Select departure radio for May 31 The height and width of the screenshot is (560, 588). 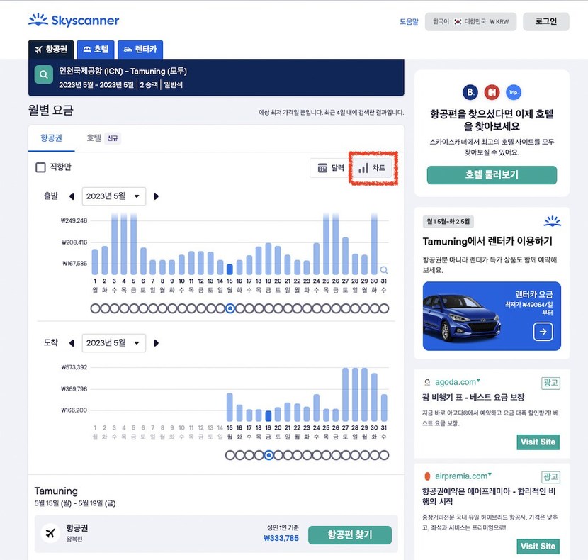tap(384, 308)
